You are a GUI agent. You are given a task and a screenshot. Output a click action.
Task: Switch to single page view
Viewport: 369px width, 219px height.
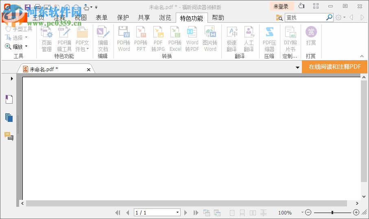pyautogui.click(x=232, y=212)
